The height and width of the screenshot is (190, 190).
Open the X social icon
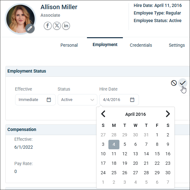57,26
